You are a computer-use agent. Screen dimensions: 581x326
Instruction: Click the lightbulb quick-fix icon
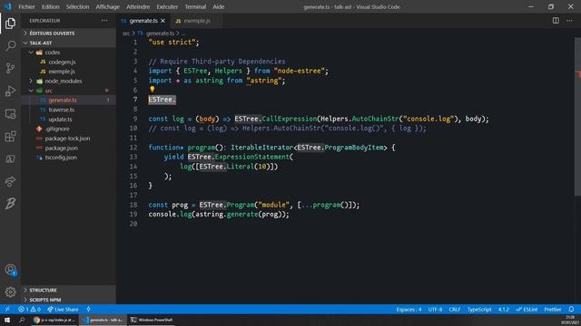coord(152,89)
